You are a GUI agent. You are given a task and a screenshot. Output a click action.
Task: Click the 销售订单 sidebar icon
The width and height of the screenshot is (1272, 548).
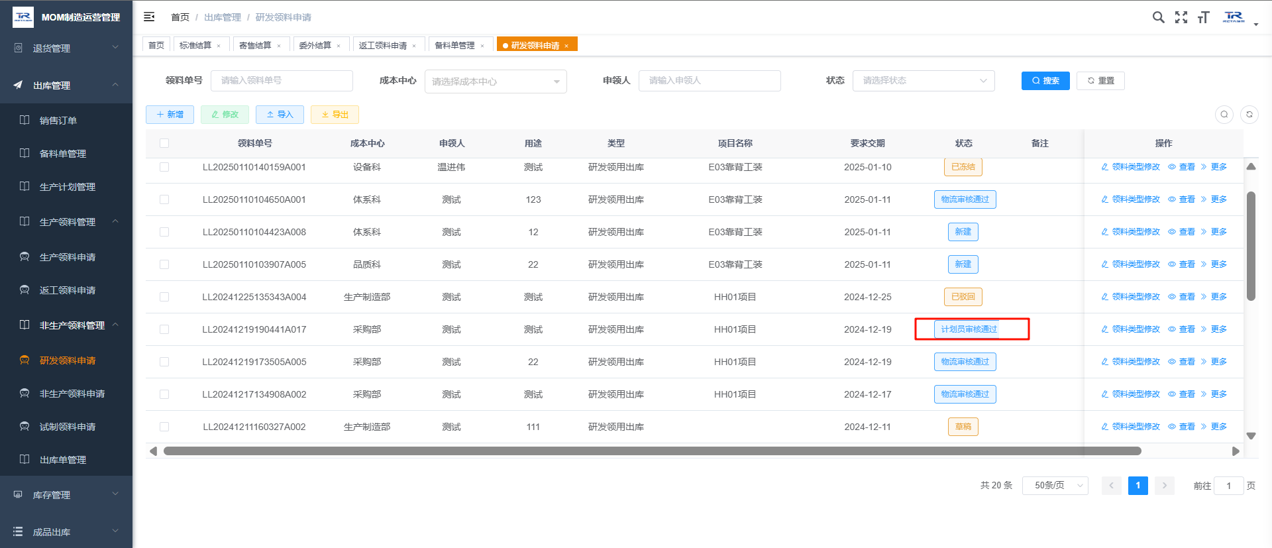(25, 120)
